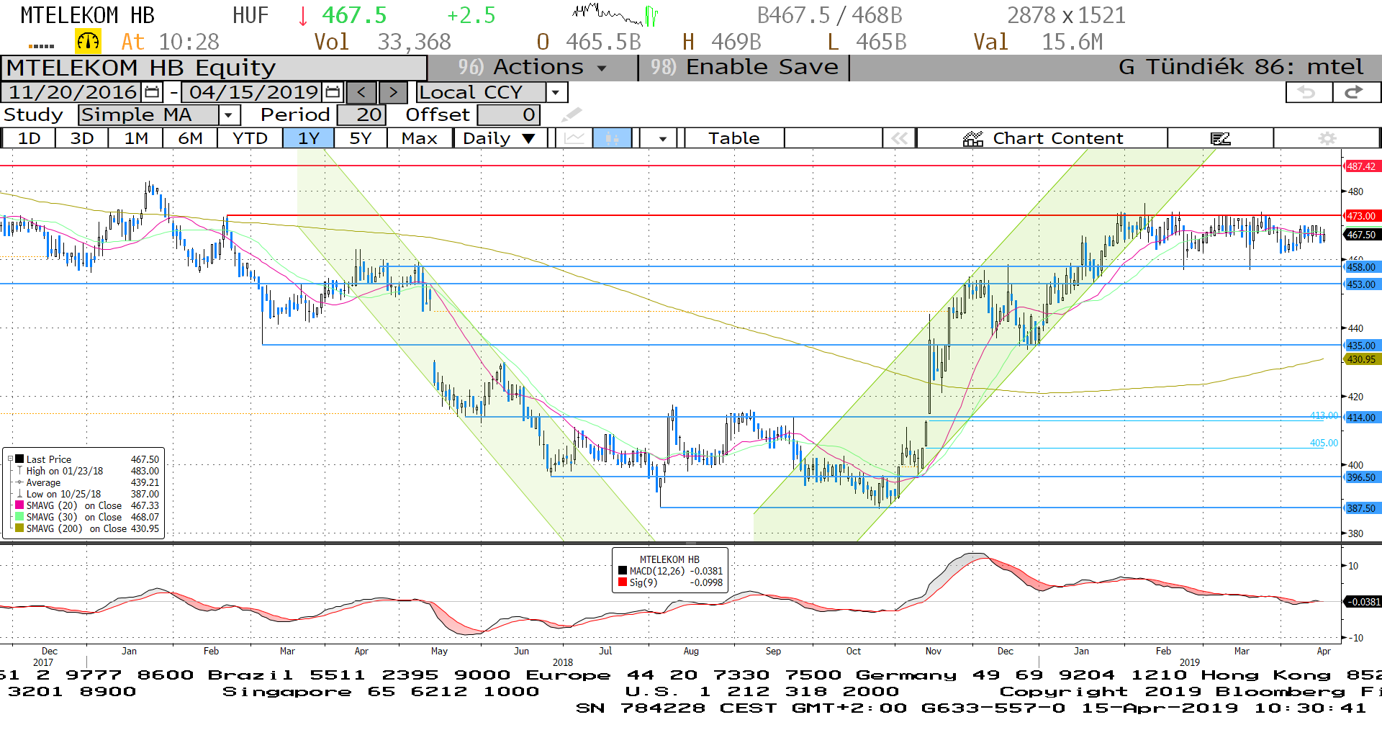
Task: Click the redo arrow button
Action: click(1355, 92)
